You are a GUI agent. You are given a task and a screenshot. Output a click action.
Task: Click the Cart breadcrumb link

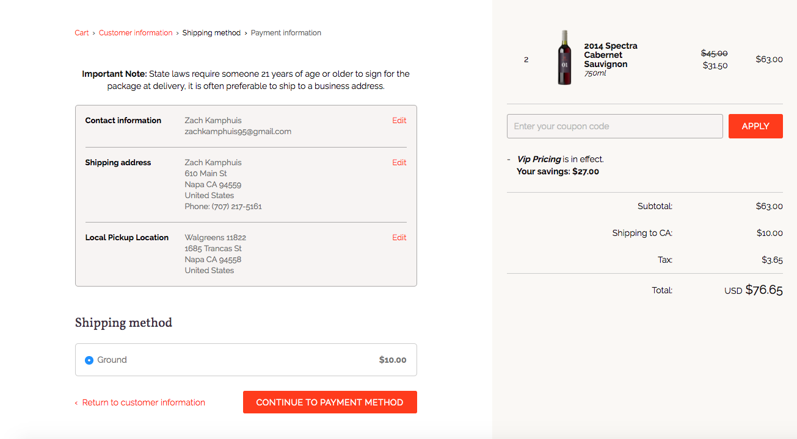coord(82,33)
